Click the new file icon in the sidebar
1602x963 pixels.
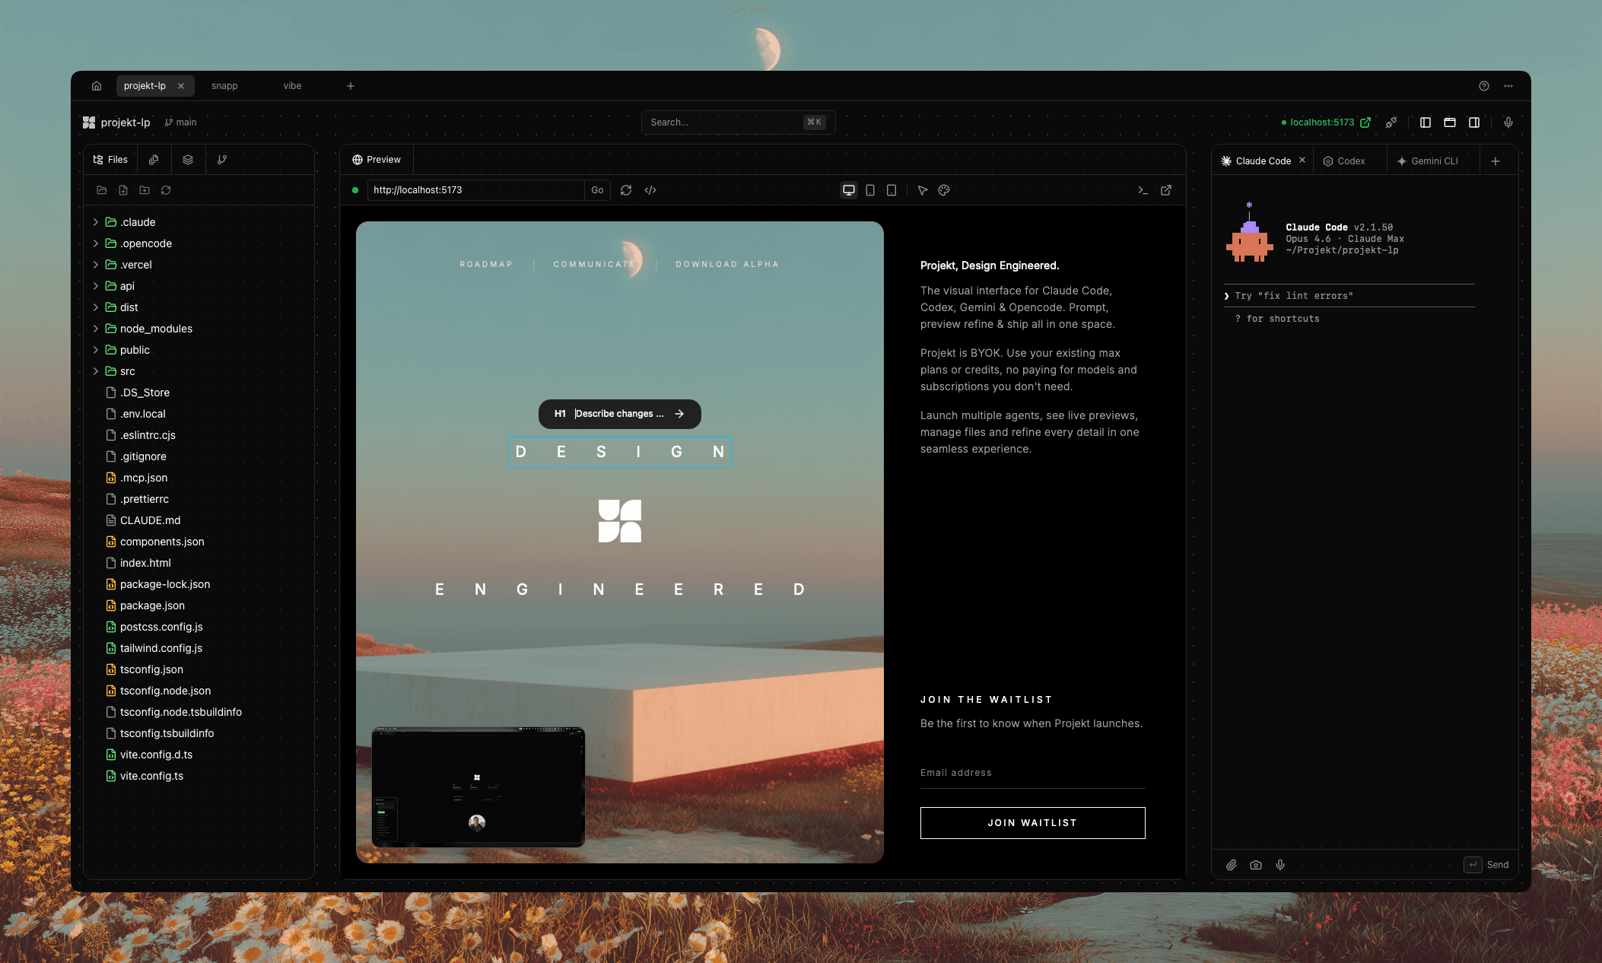click(122, 190)
